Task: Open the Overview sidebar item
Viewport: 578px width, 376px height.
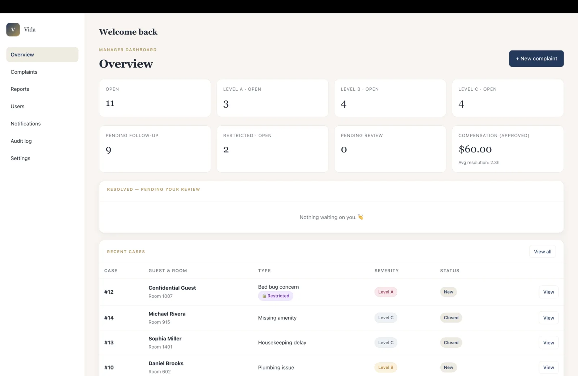Action: pos(42,55)
